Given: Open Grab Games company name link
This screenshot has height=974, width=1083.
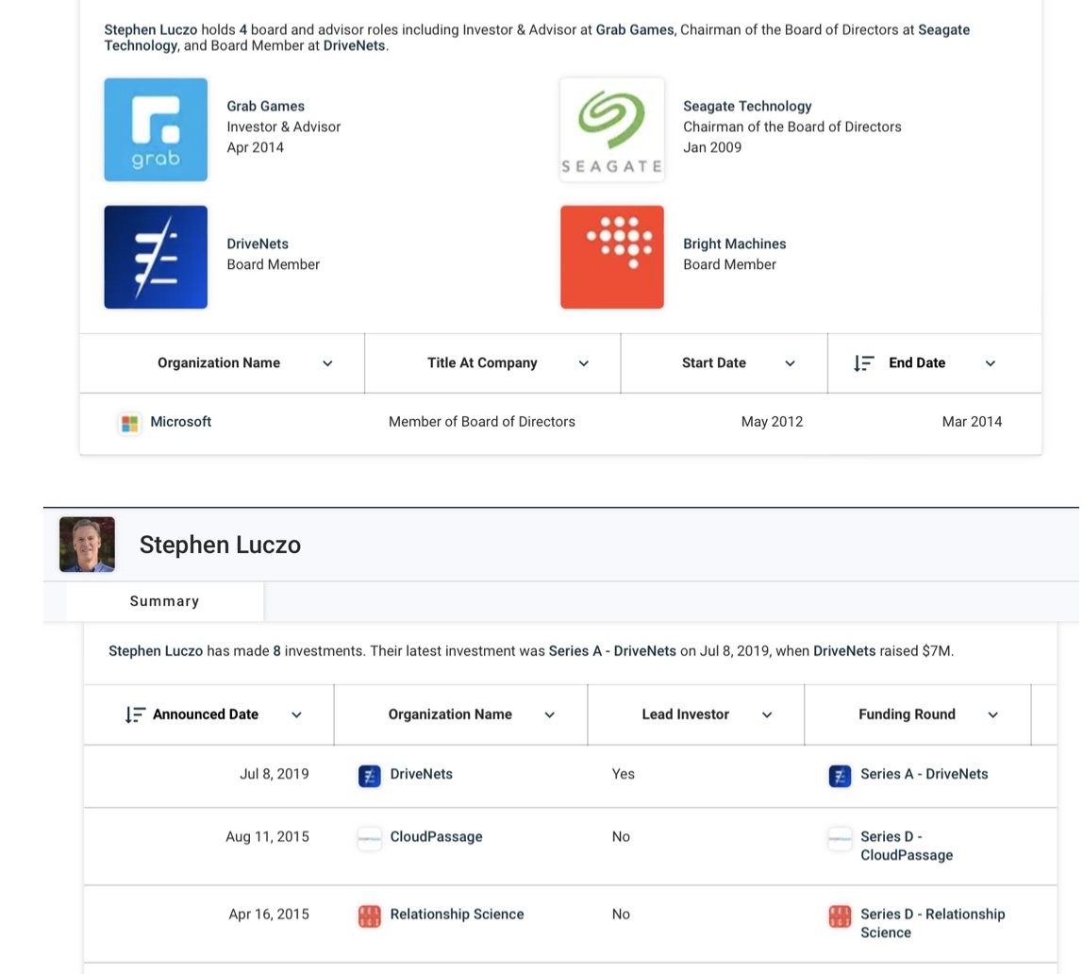Looking at the screenshot, I should click(x=265, y=107).
